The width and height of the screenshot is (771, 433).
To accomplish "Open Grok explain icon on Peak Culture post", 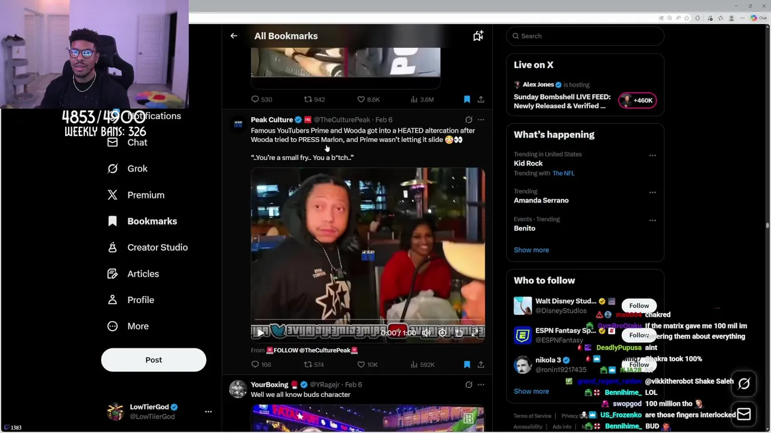I will click(x=469, y=120).
